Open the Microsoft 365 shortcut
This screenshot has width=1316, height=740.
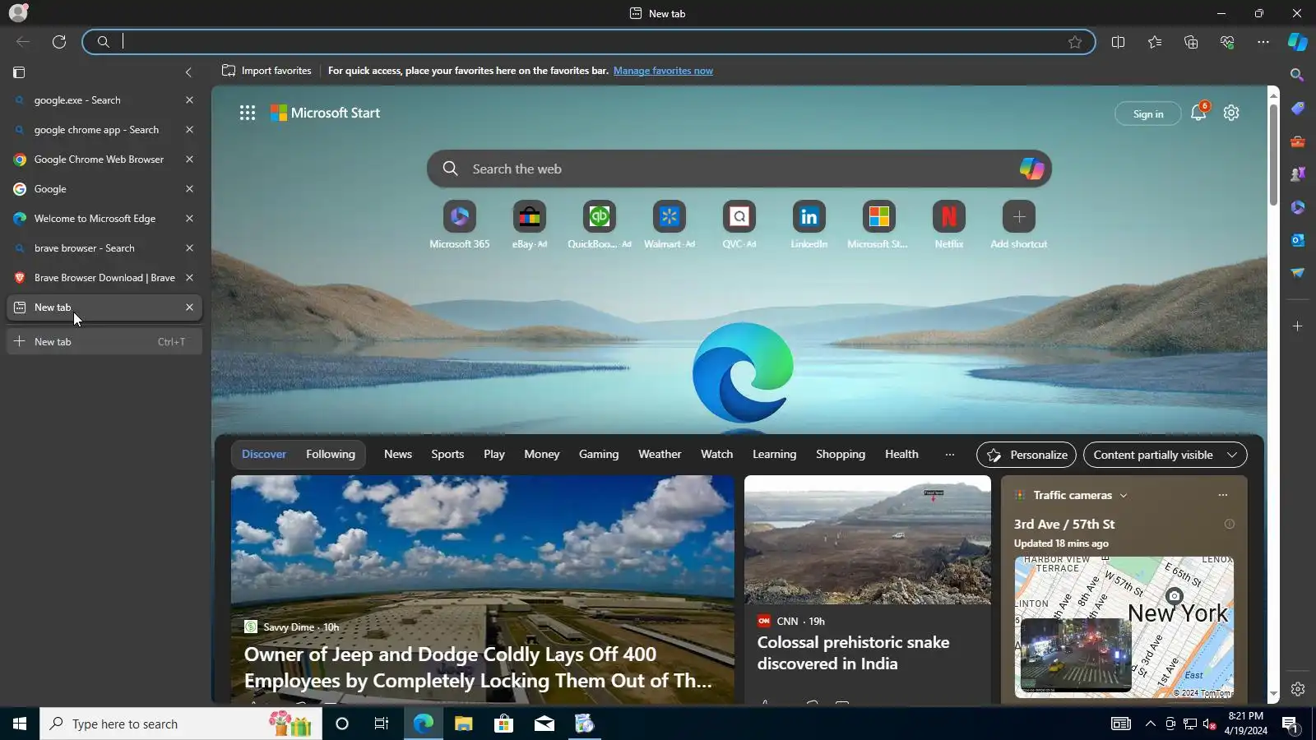(459, 224)
